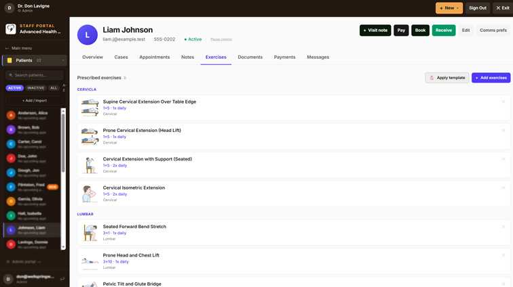
Task: Open Prone Cervical Extension (Head Lift) illustration
Action: (x=90, y=136)
